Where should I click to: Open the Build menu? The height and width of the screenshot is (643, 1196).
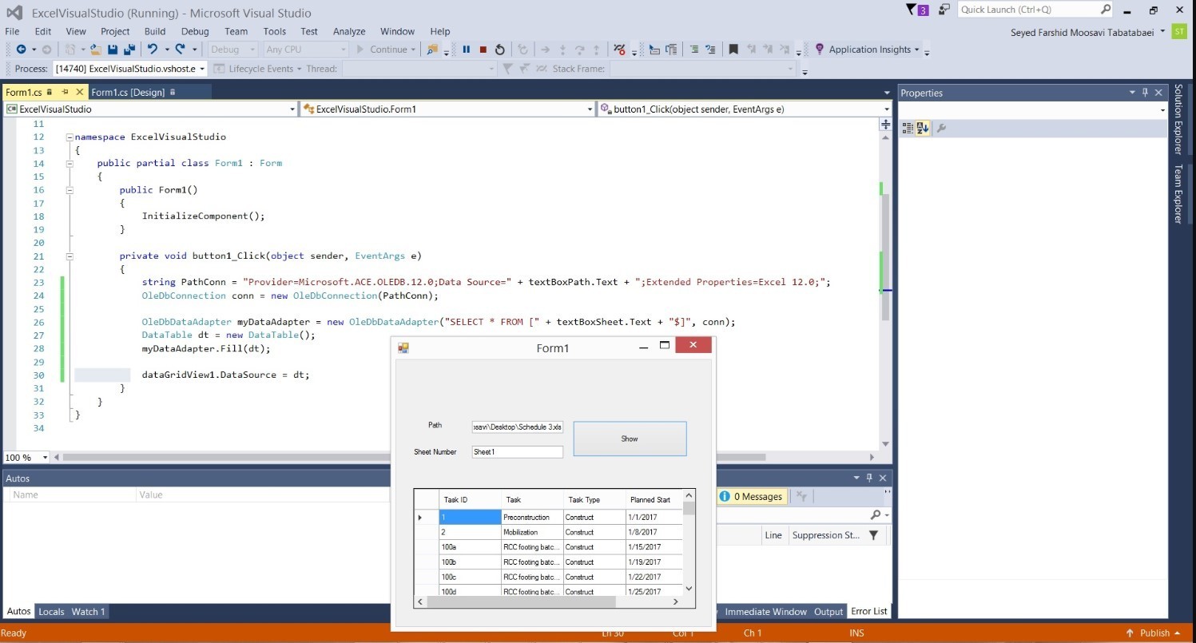(x=155, y=31)
